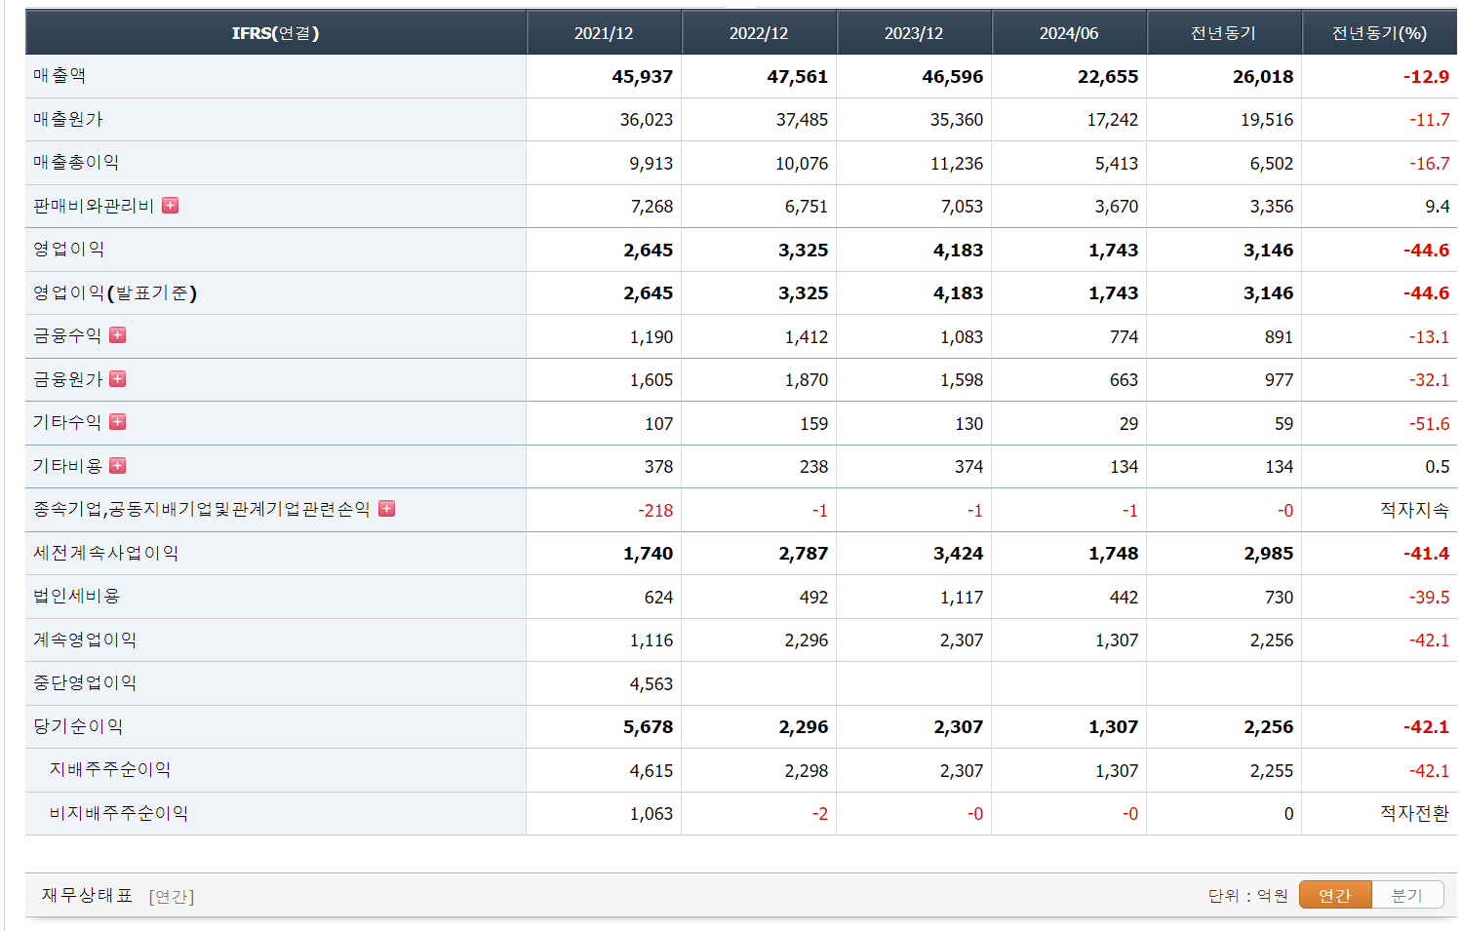Select the 매출액 row label
The height and width of the screenshot is (931, 1461).
59,76
